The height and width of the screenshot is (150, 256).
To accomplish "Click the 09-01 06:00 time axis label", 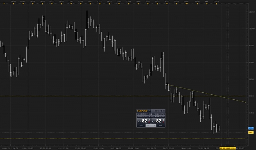I will [x=45, y=148].
